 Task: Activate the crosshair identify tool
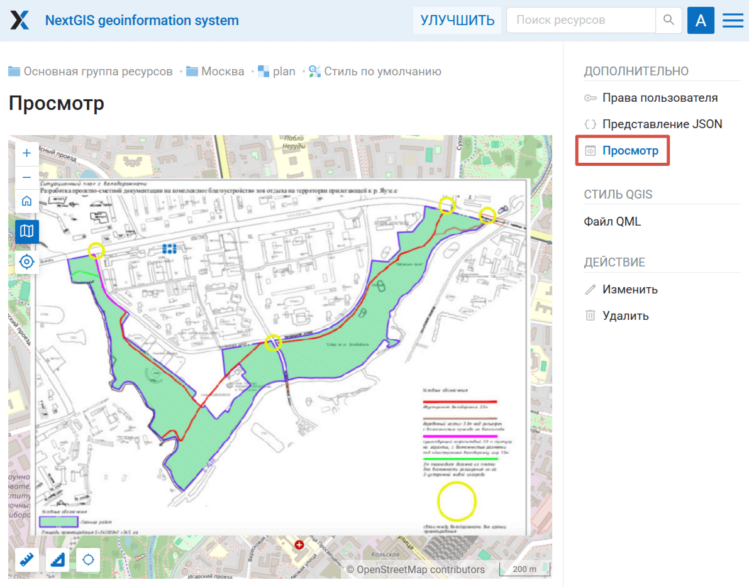pos(88,559)
